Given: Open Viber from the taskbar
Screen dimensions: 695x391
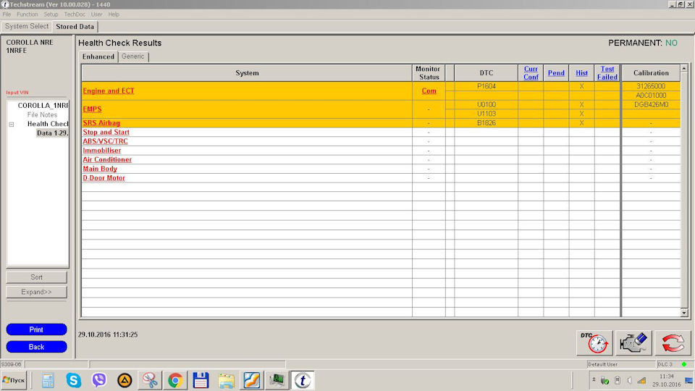Looking at the screenshot, I should [x=99, y=380].
